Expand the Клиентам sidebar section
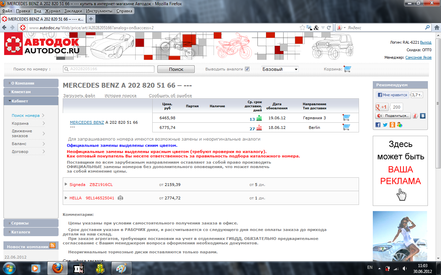Screen dimensions: 441x275 (x=31, y=92)
